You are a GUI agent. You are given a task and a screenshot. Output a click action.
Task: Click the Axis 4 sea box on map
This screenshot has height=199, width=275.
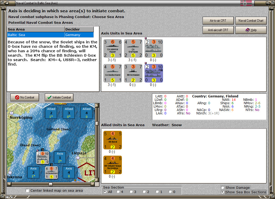[69, 172]
